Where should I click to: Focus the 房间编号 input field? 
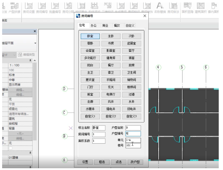(99, 134)
